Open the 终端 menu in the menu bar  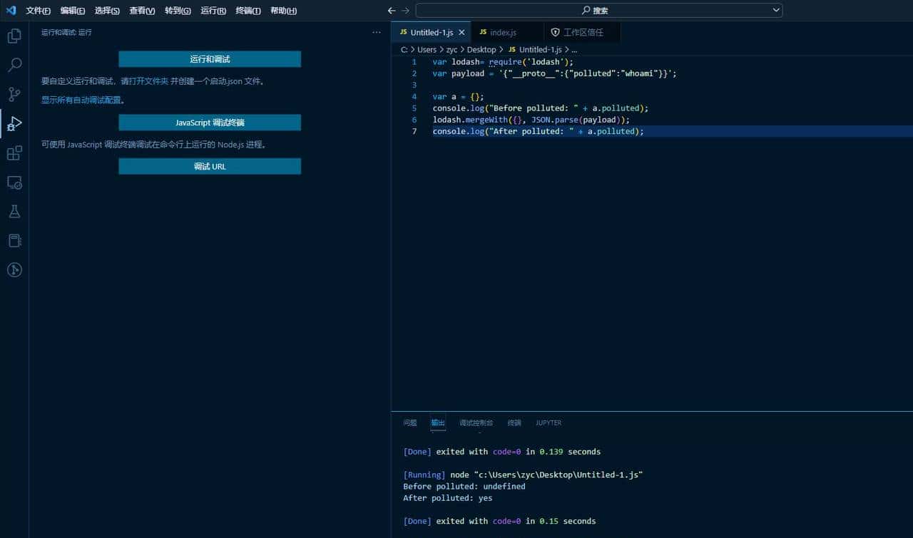(248, 11)
